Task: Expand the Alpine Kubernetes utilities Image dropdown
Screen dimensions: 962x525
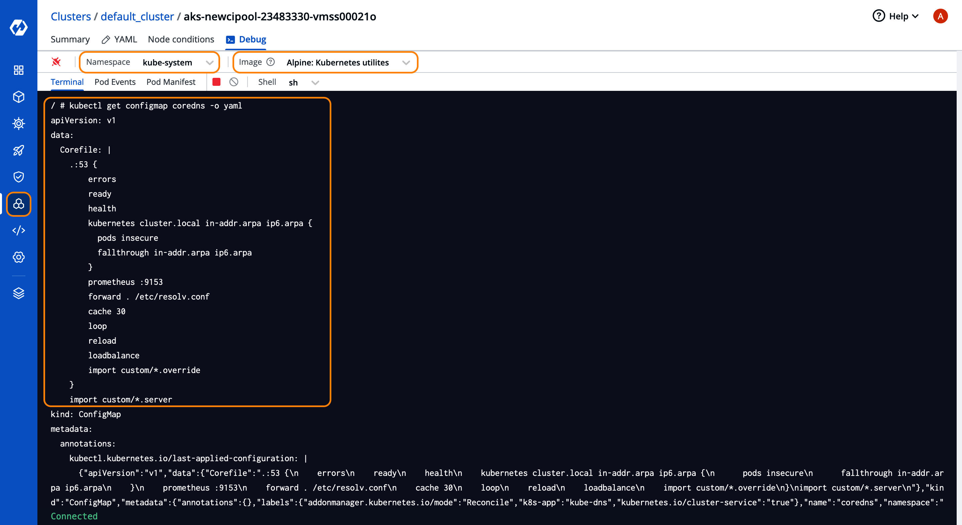Action: (x=406, y=62)
